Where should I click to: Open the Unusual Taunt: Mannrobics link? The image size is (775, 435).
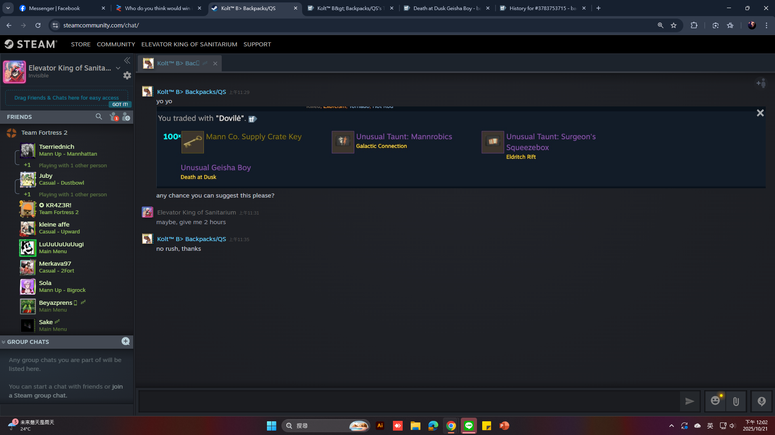point(403,137)
